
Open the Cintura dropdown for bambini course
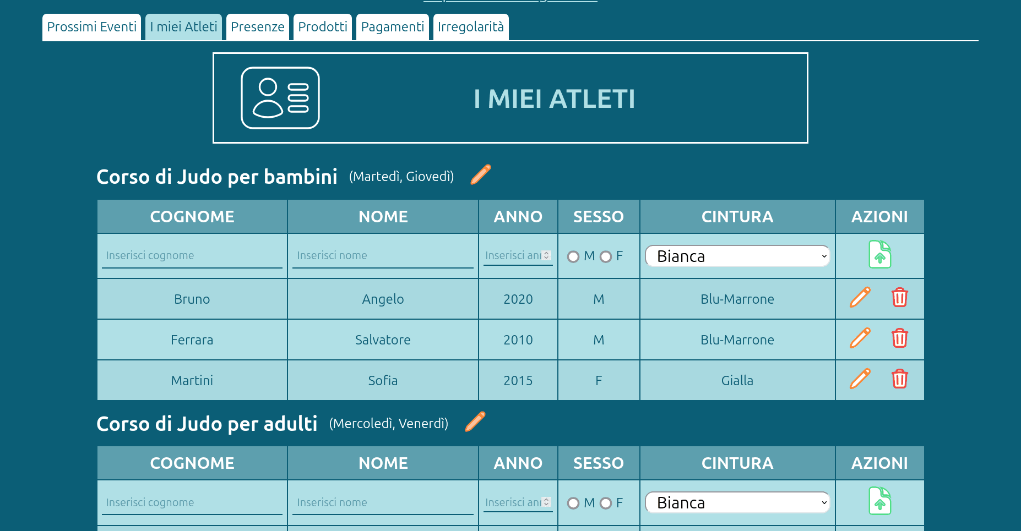pos(737,256)
